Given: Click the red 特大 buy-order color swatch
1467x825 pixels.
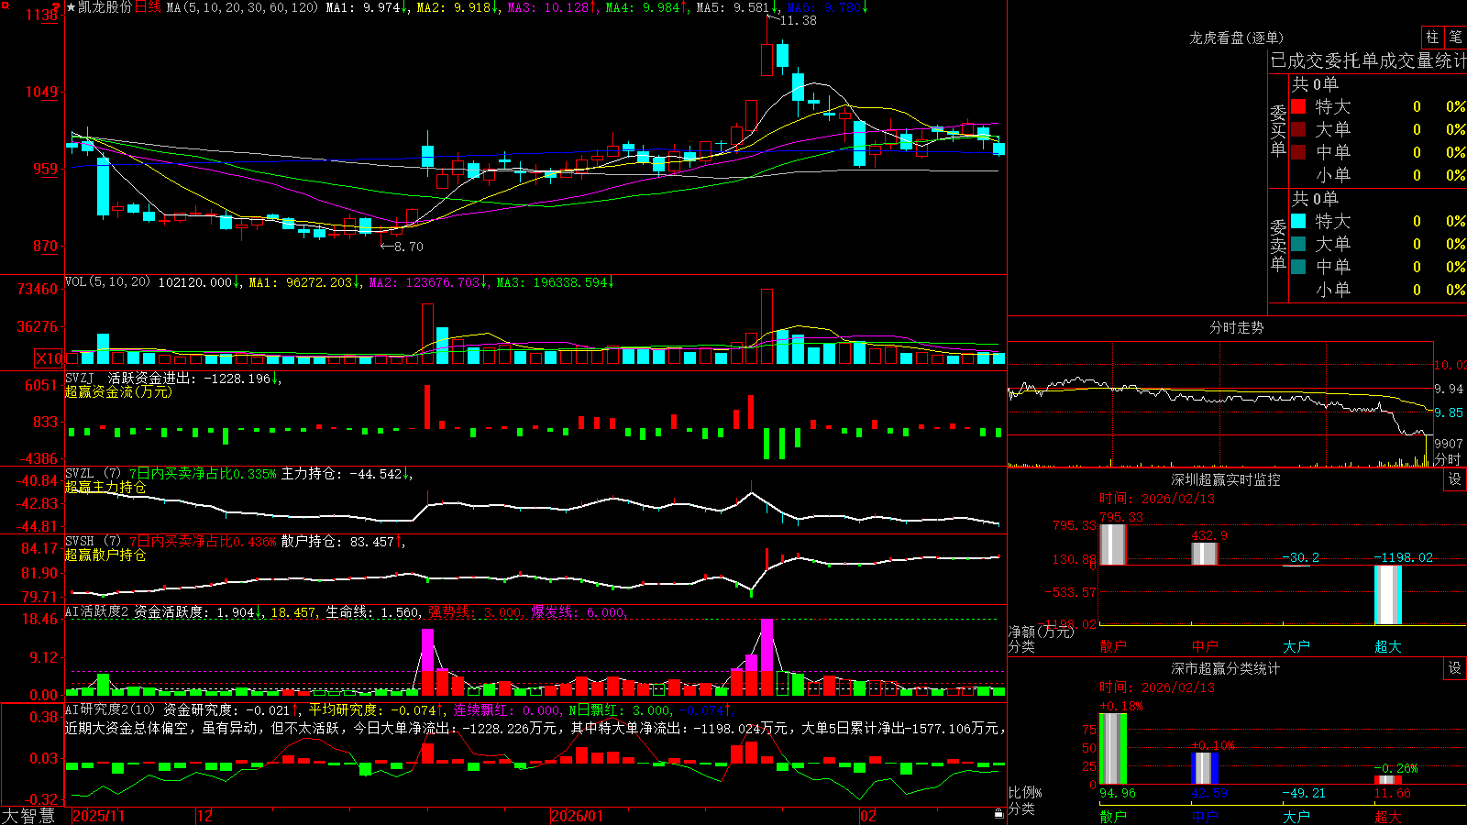Looking at the screenshot, I should pyautogui.click(x=1298, y=106).
